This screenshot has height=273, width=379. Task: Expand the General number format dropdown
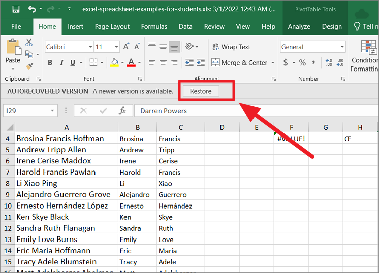(x=342, y=47)
